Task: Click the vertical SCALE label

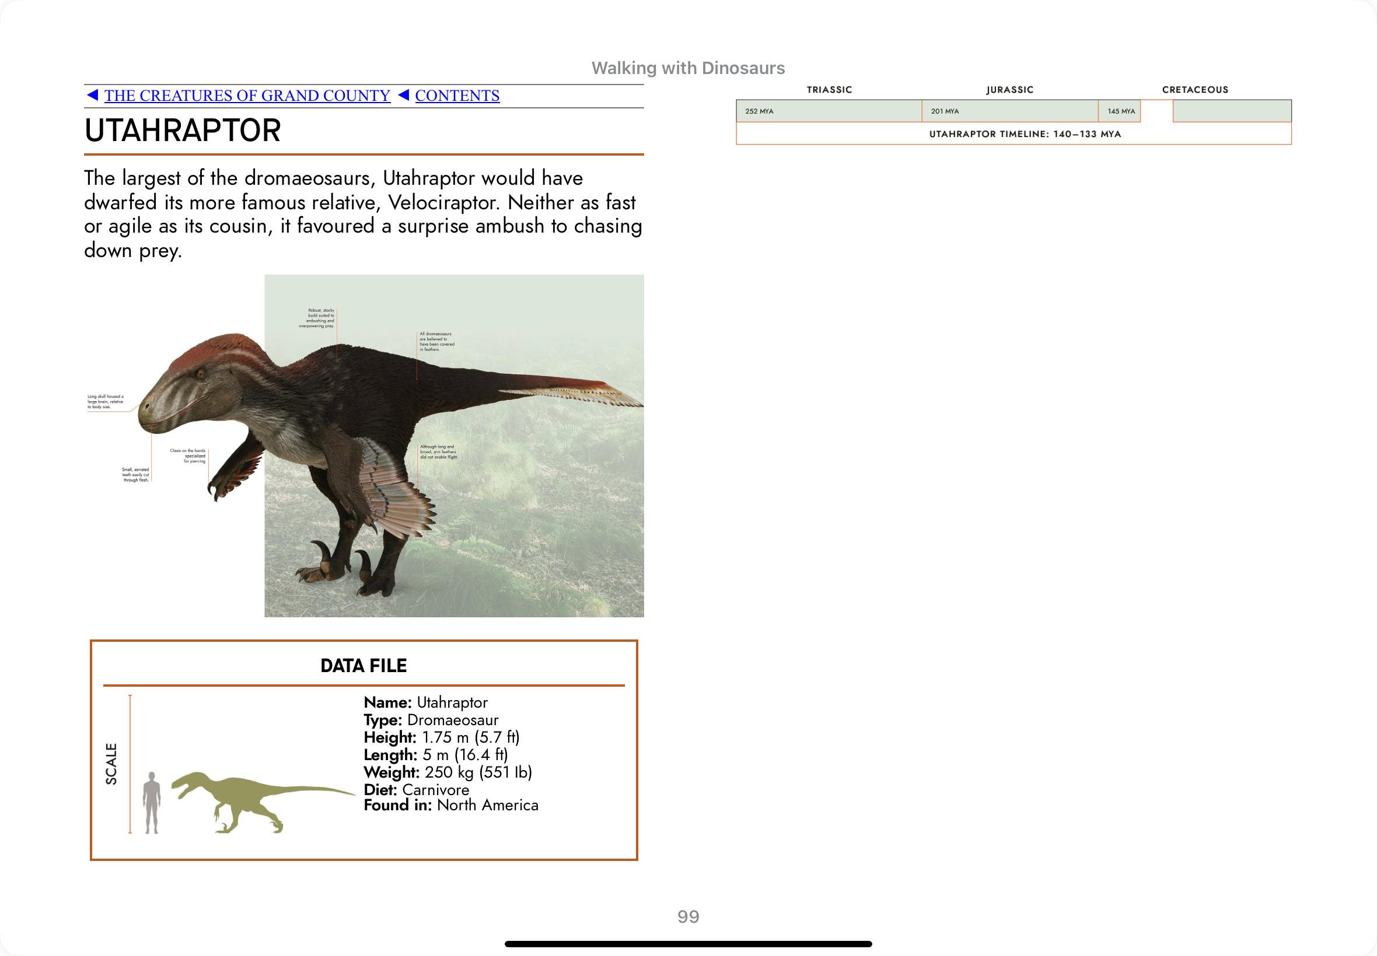Action: point(111,764)
